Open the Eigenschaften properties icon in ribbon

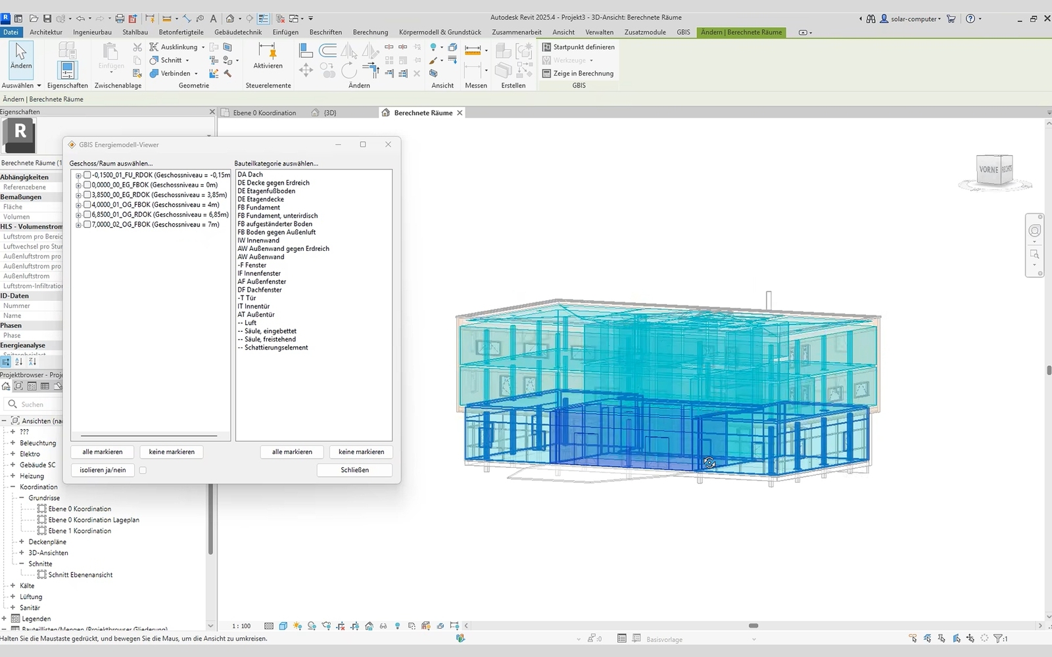point(67,70)
